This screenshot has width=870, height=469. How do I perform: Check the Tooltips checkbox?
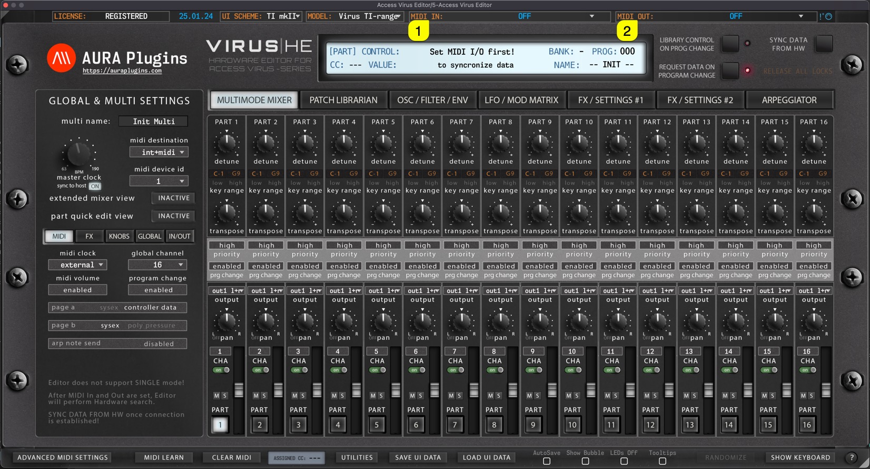pos(662,461)
